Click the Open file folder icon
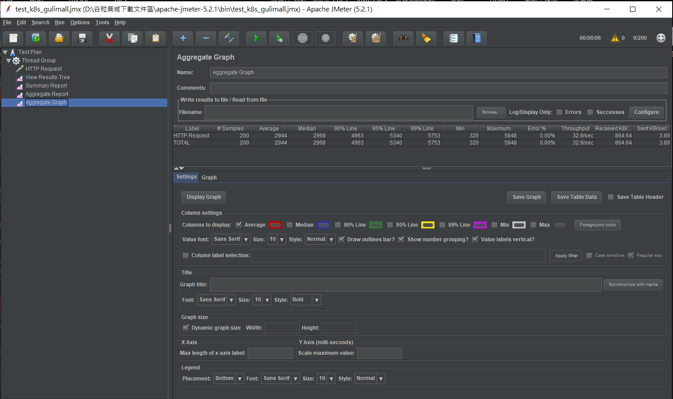This screenshot has height=399, width=673. point(59,38)
